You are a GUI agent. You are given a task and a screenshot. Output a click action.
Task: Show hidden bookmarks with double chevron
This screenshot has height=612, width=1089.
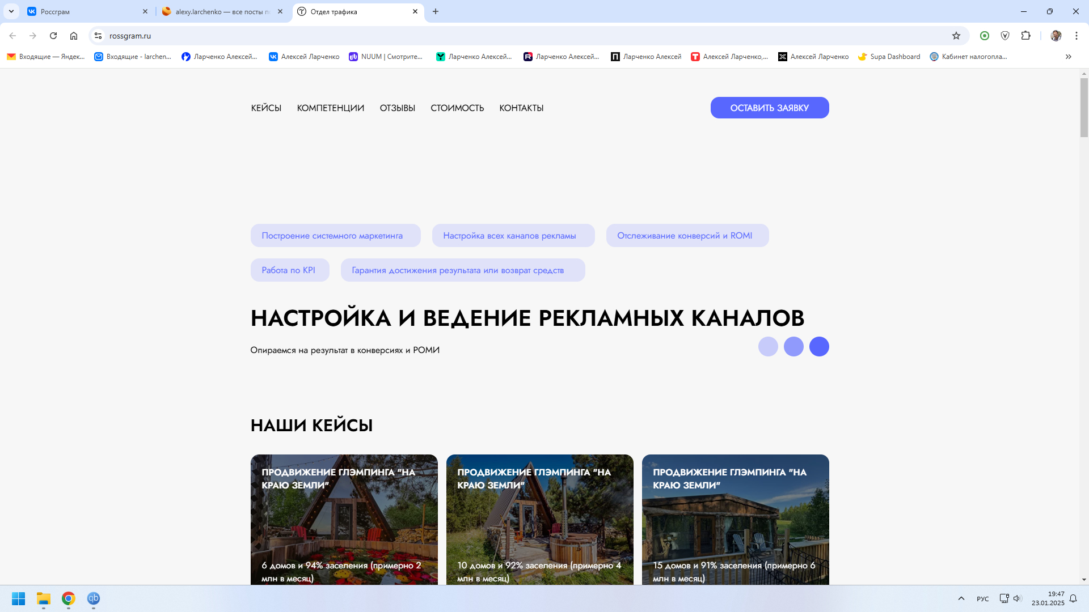[x=1068, y=57]
